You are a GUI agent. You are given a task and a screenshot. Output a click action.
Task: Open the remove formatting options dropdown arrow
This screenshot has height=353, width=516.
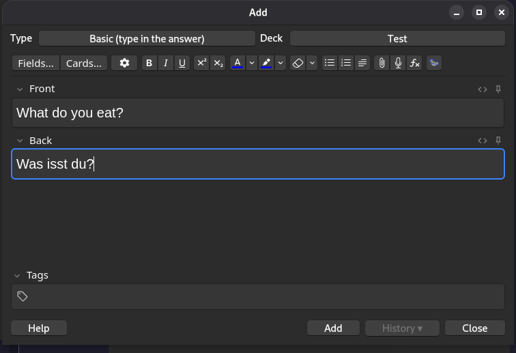pos(312,63)
